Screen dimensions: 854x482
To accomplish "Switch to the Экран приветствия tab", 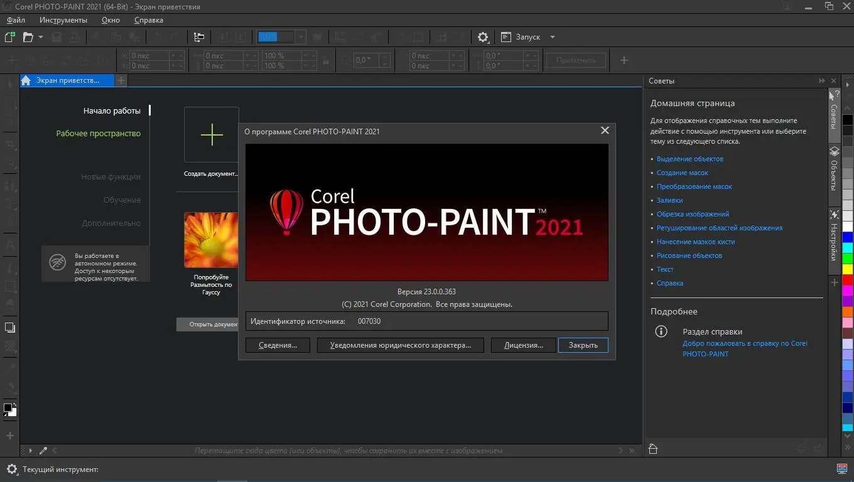I will tap(66, 80).
